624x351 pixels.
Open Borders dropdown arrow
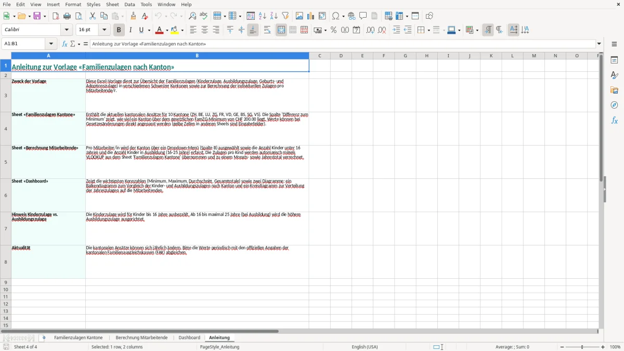428,30
